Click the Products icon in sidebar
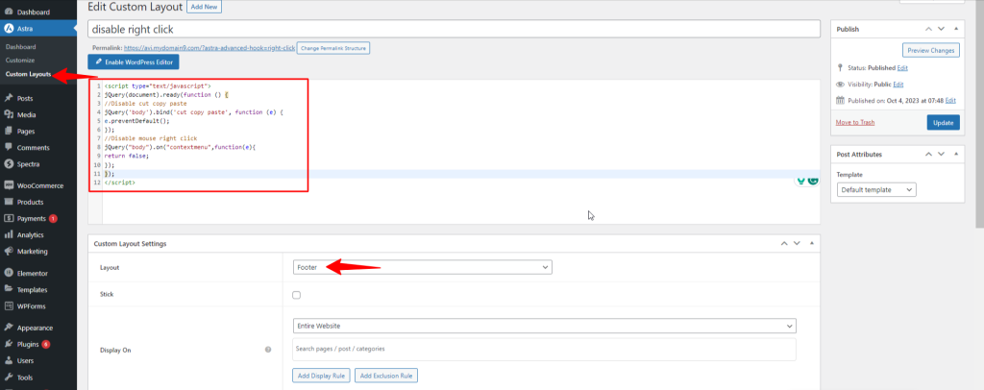The height and width of the screenshot is (390, 984). tap(8, 202)
